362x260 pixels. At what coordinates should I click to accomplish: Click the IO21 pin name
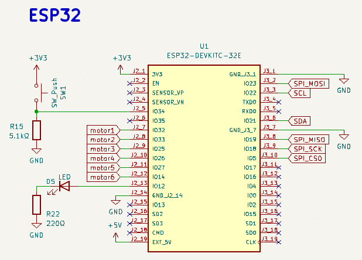tap(250, 121)
